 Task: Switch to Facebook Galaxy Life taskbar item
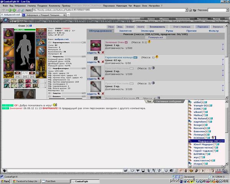point(26,181)
